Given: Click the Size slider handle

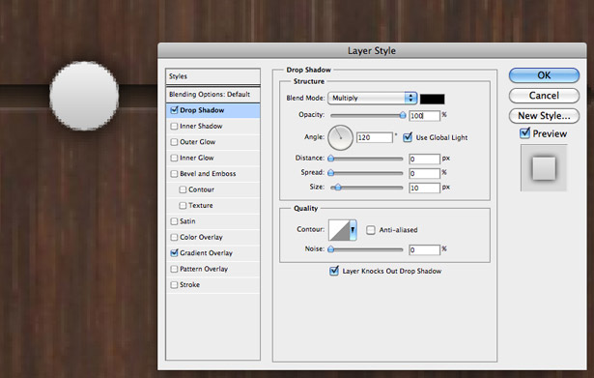Looking at the screenshot, I should click(x=337, y=187).
